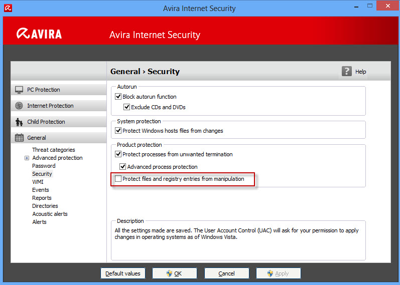Click the Cancel button
The width and height of the screenshot is (400, 285).
[x=226, y=273]
